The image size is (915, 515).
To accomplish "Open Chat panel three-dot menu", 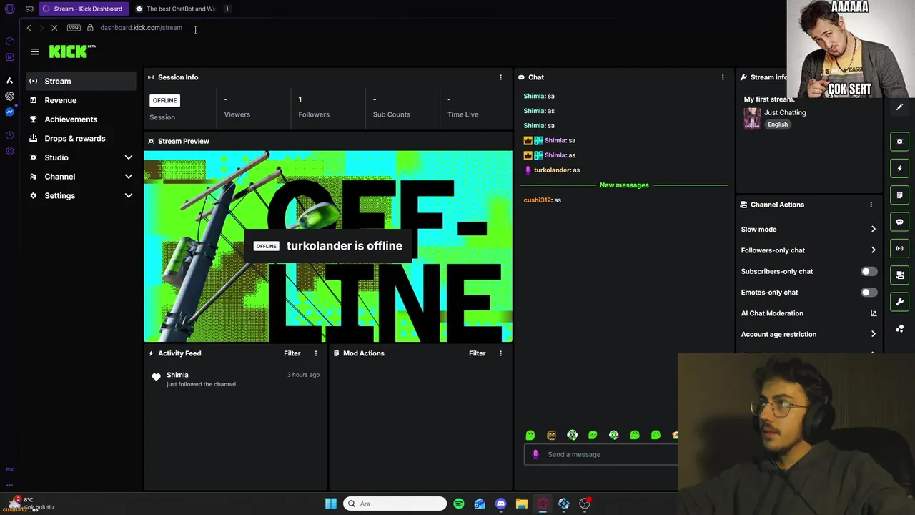I will (723, 77).
